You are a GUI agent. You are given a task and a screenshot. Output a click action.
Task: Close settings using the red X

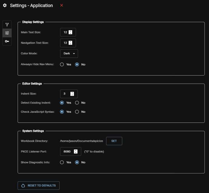[x=62, y=5]
